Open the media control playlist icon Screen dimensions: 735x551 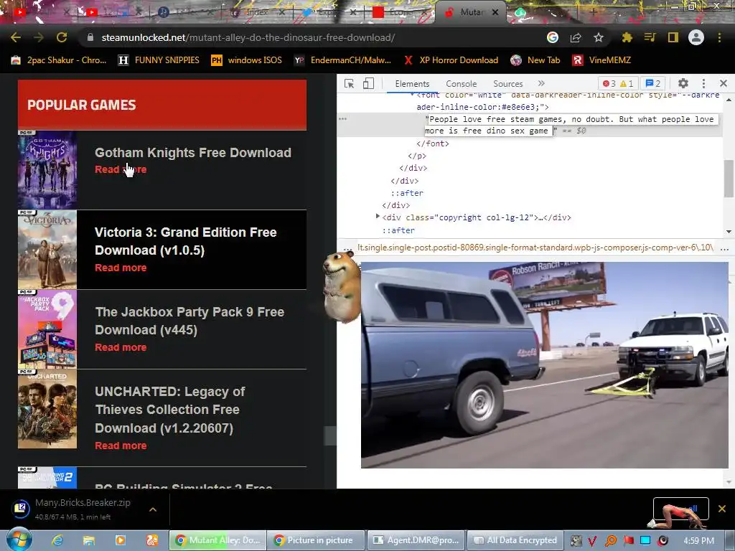coord(650,37)
